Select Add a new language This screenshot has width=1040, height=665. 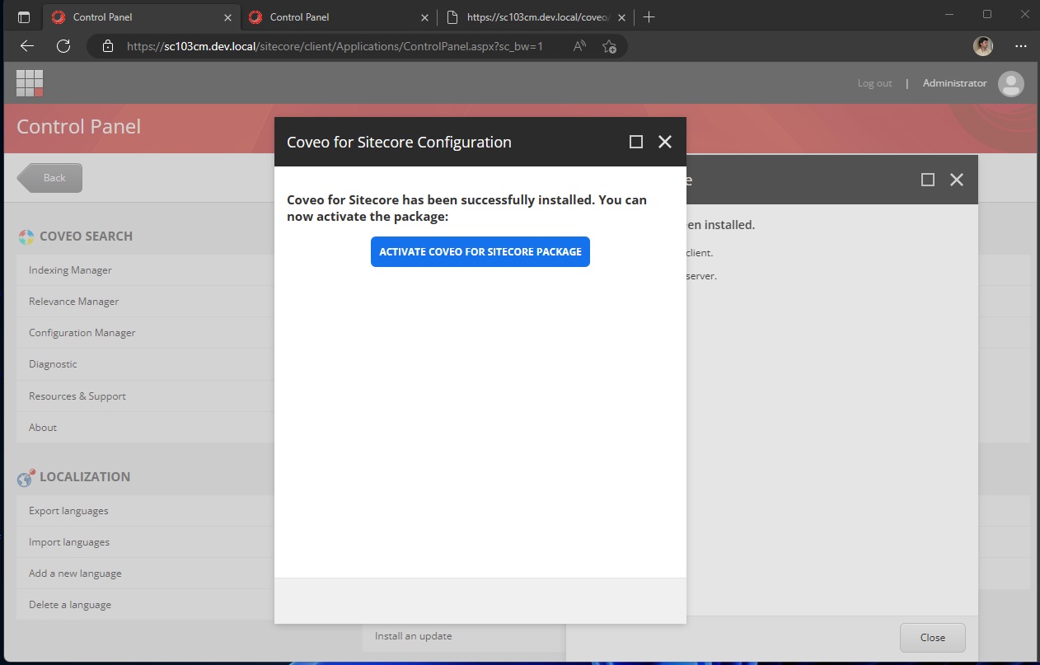pos(75,574)
